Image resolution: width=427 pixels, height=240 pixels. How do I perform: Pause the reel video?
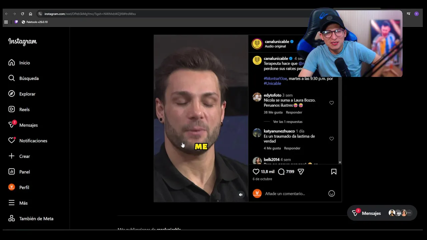(201, 118)
